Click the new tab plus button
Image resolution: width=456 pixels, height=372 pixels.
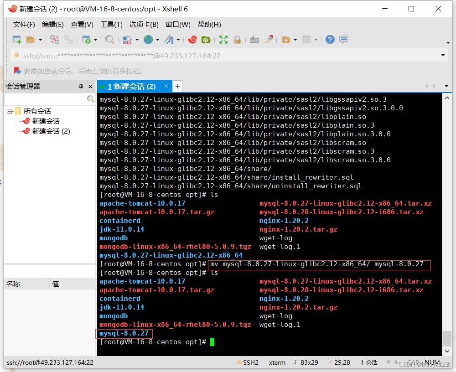[177, 86]
